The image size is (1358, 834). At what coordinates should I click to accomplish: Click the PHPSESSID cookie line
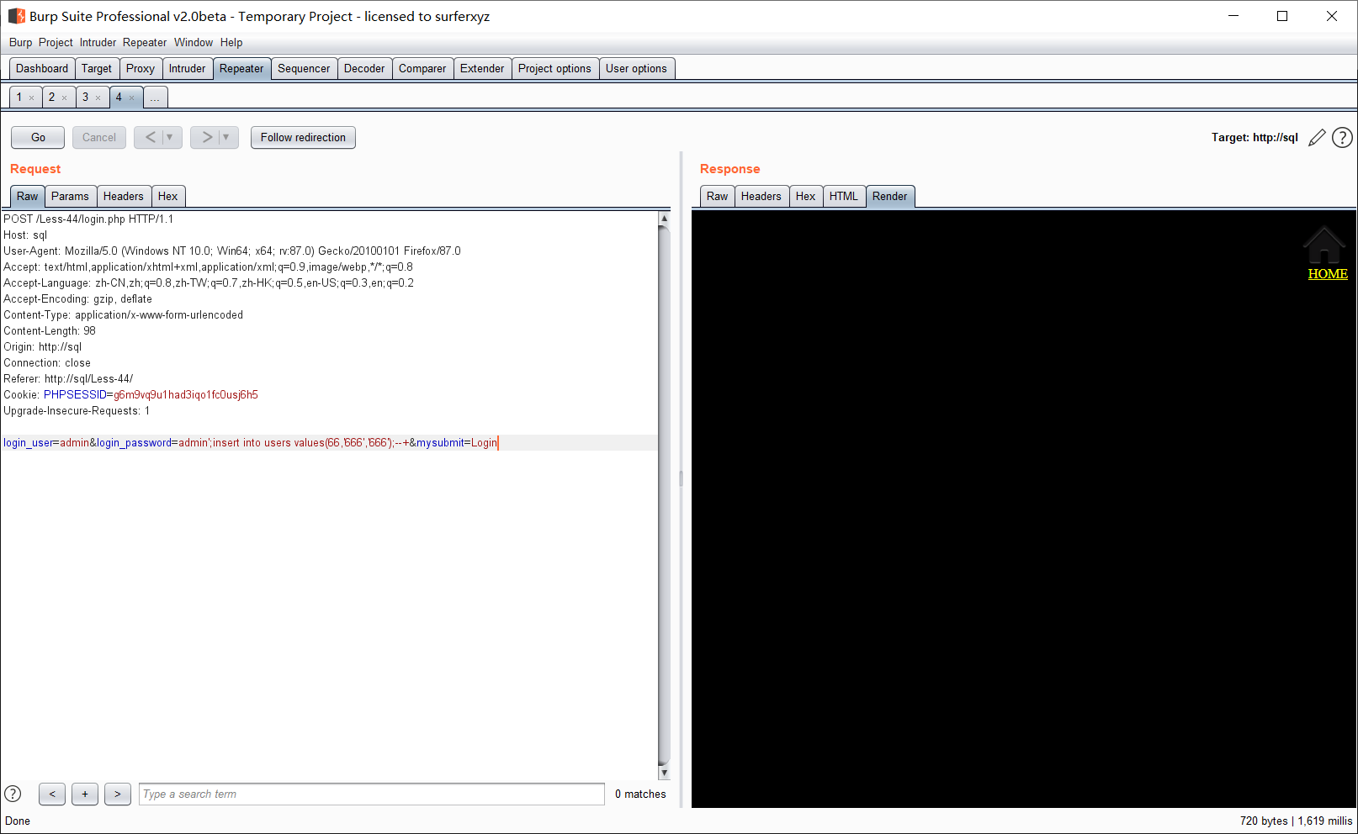click(130, 395)
